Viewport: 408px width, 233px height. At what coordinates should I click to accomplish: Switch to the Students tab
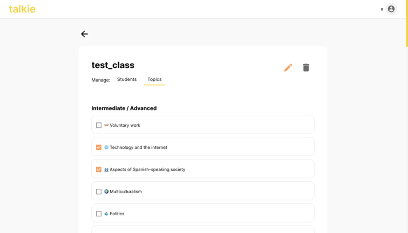tap(127, 79)
